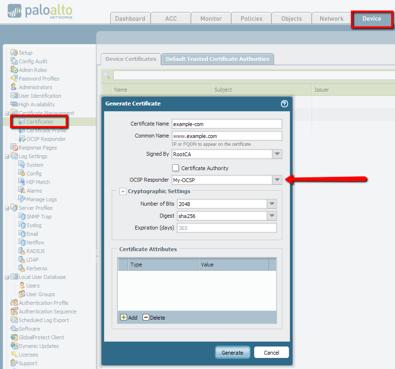Click the Authentication Profile icon

14,302
